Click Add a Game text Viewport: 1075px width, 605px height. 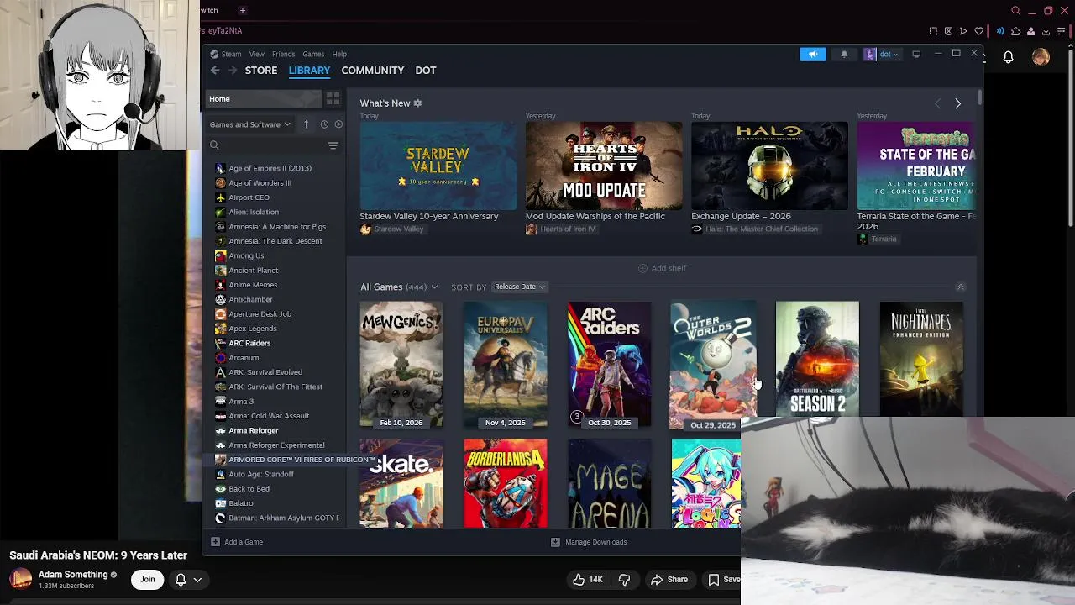244,542
